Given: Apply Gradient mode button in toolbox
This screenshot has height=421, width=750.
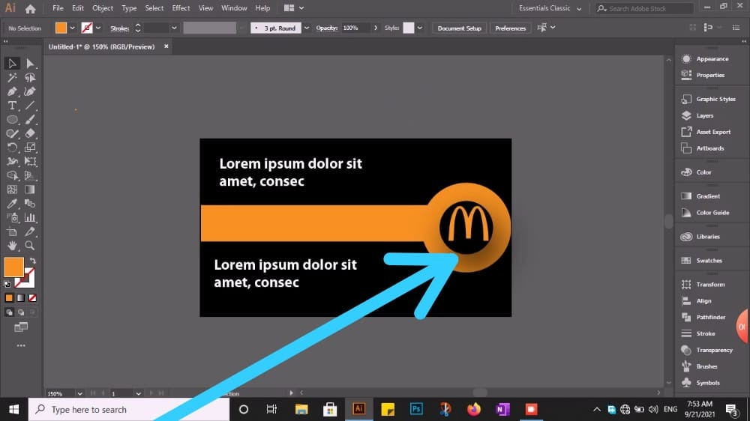Looking at the screenshot, I should pos(20,297).
